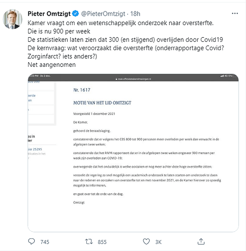Like the tweet with heart icon
246x251 pixels.
click(x=146, y=241)
